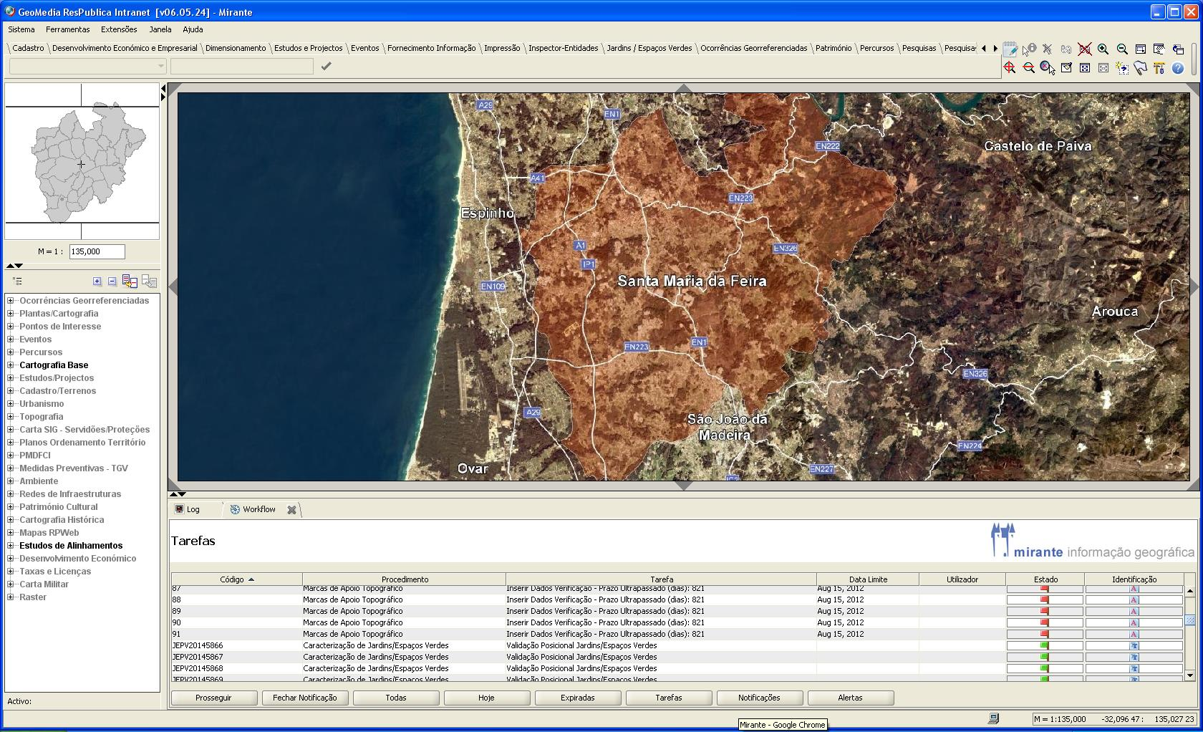This screenshot has width=1203, height=732.
Task: Open the Sistema menu
Action: [21, 29]
